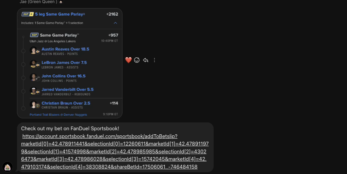Open Portland Trail Blazers @ Denver Nuggets game

(58, 115)
